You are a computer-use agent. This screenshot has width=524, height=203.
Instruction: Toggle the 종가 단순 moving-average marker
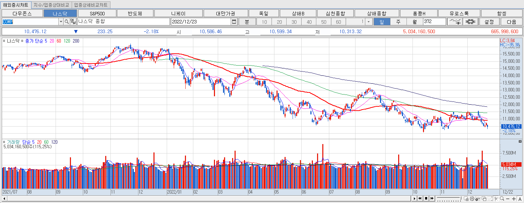click(23, 41)
